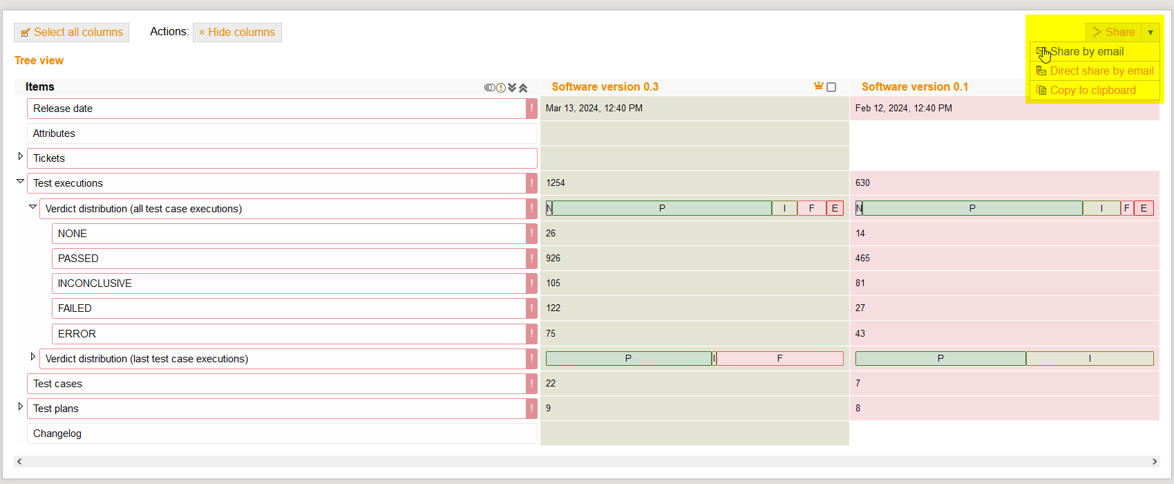Image resolution: width=1174 pixels, height=484 pixels.
Task: Choose Direct share by email
Action: (1095, 71)
